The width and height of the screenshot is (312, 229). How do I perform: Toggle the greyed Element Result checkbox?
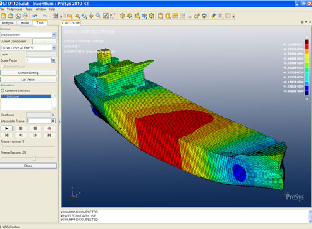tap(2, 67)
